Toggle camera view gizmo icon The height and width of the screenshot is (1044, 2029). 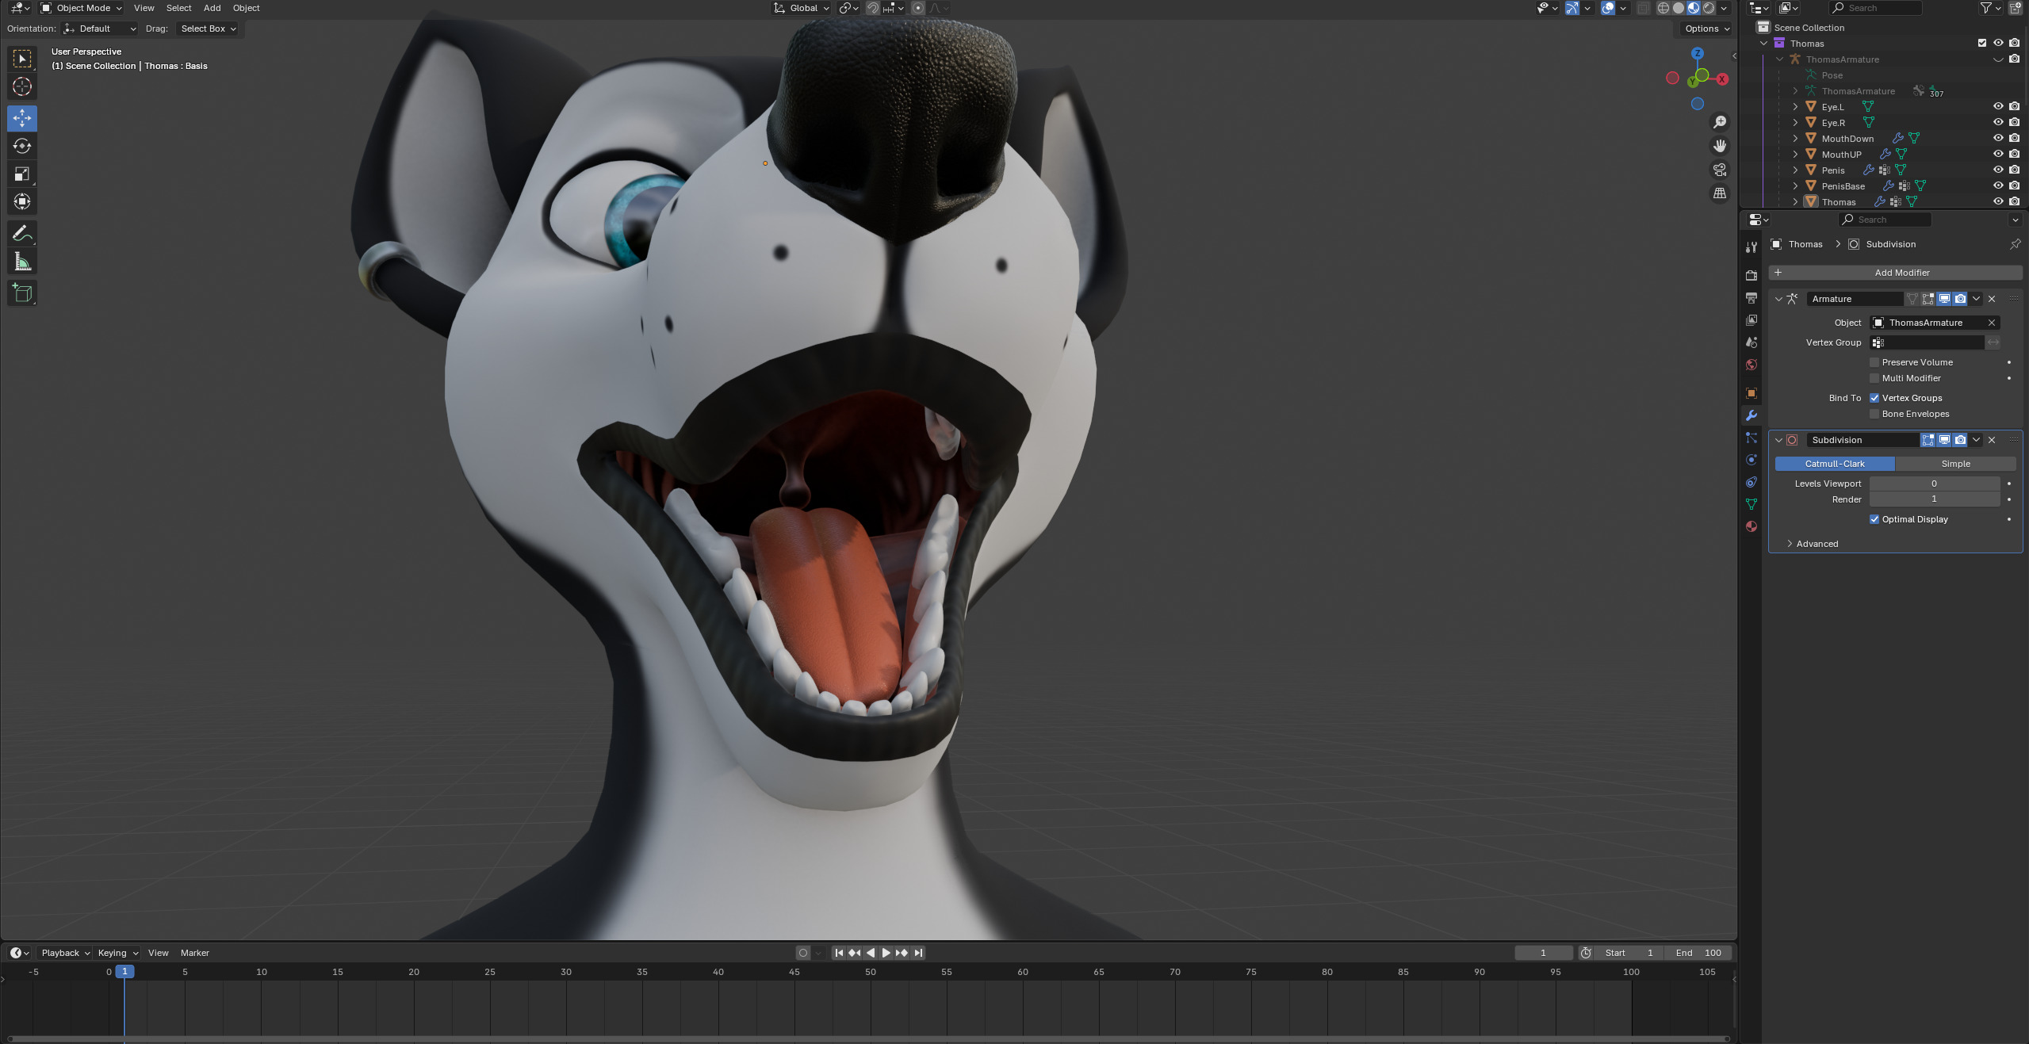click(1720, 170)
